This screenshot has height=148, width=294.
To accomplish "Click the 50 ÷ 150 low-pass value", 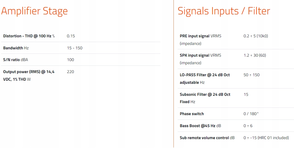I will (x=251, y=75).
